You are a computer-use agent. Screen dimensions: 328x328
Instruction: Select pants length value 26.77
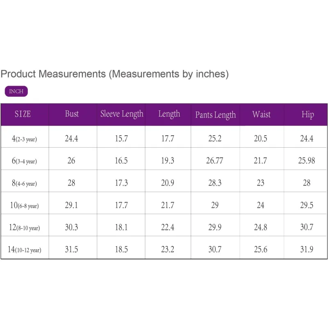(214, 161)
